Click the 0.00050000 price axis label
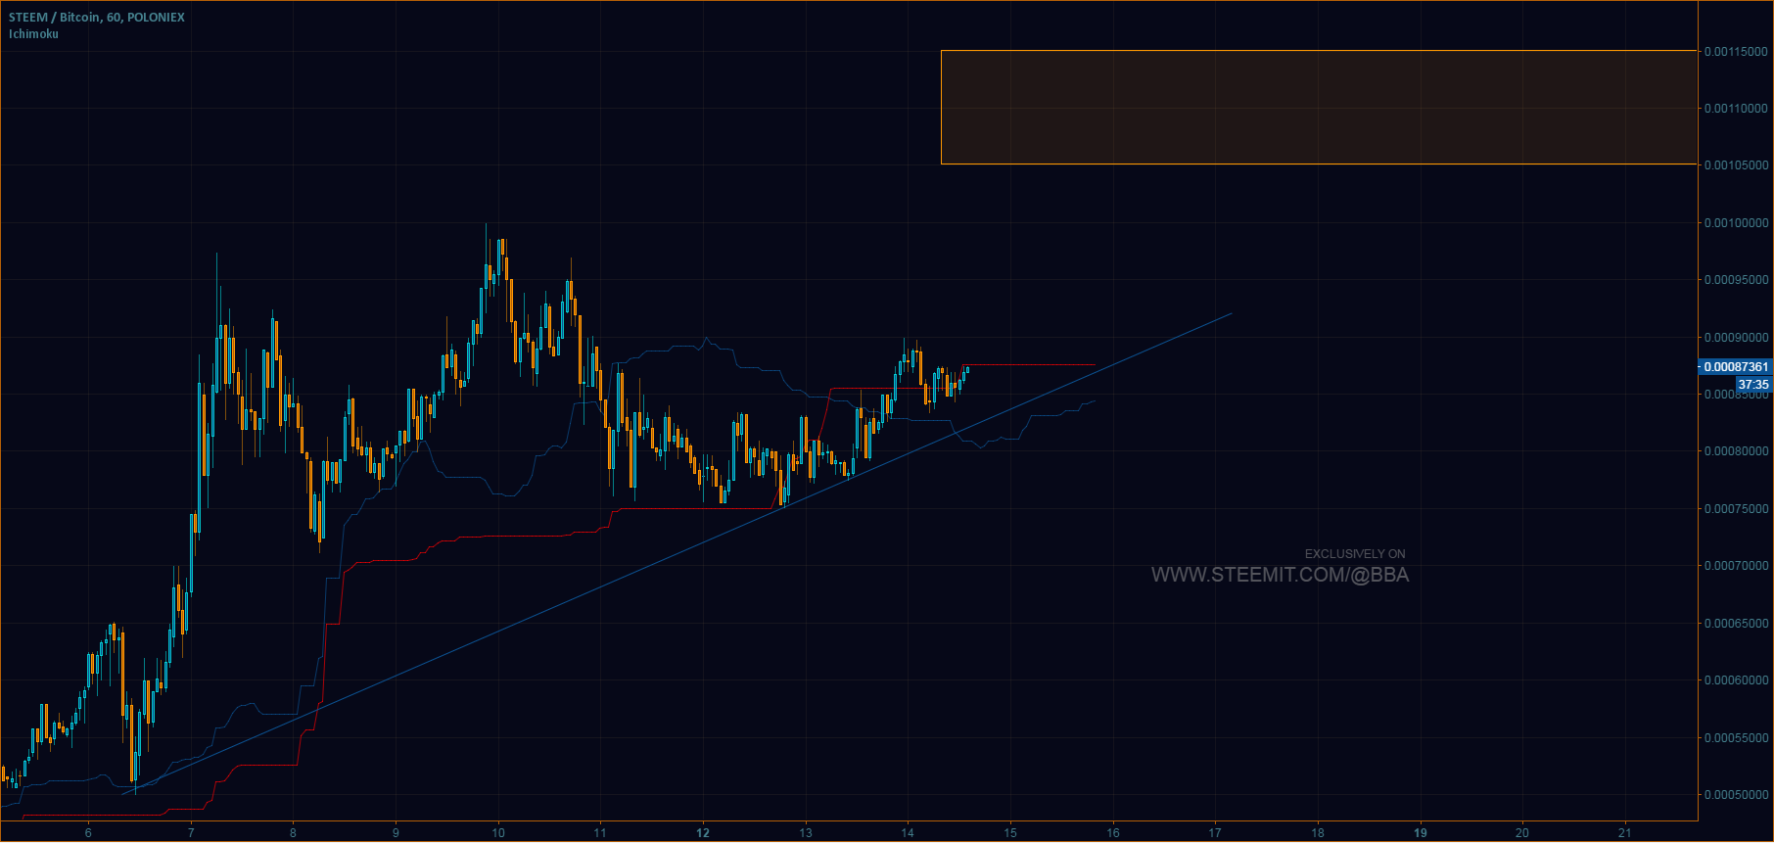The width and height of the screenshot is (1774, 843). coord(1736,795)
